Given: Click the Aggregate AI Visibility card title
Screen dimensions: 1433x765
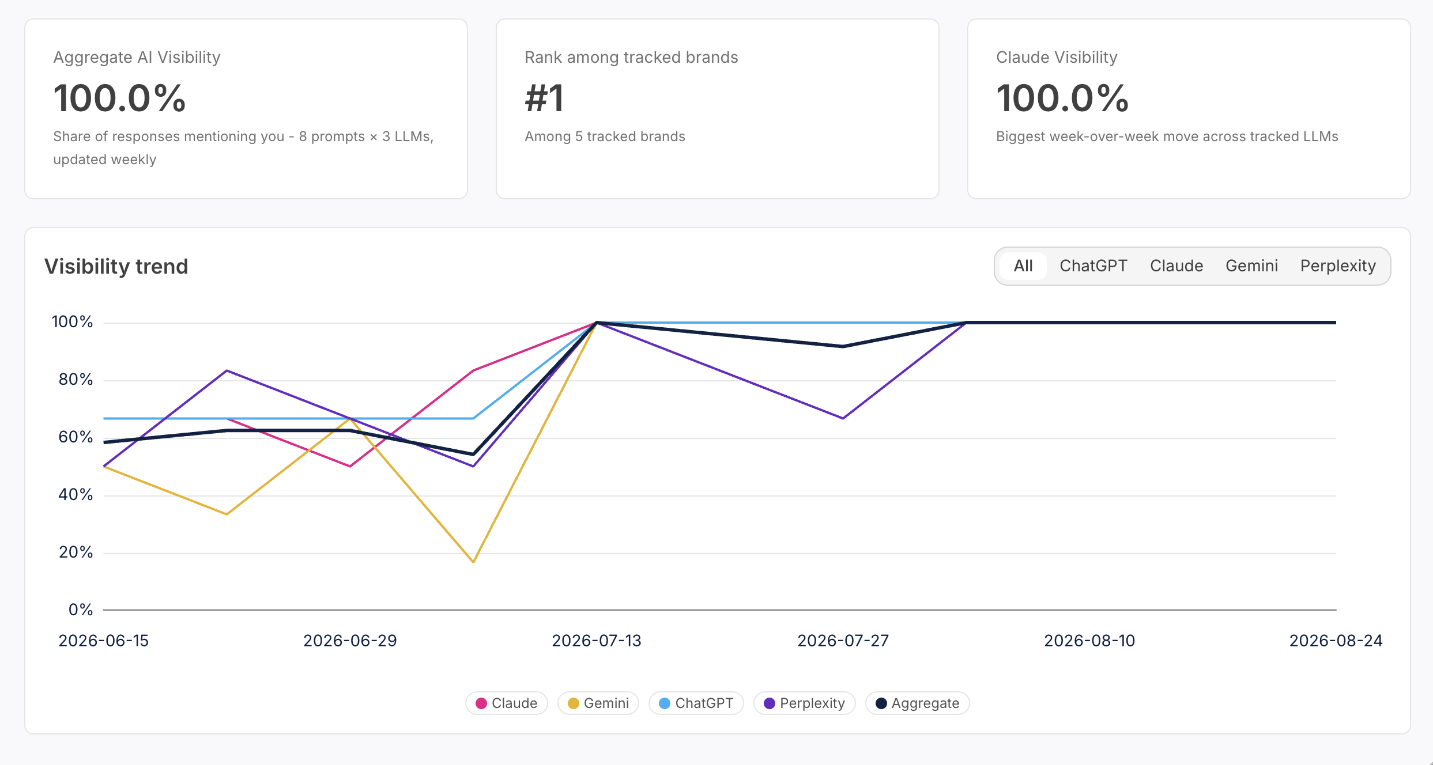Looking at the screenshot, I should click(x=137, y=57).
